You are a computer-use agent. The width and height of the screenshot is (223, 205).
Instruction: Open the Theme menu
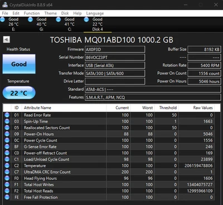(51, 13)
